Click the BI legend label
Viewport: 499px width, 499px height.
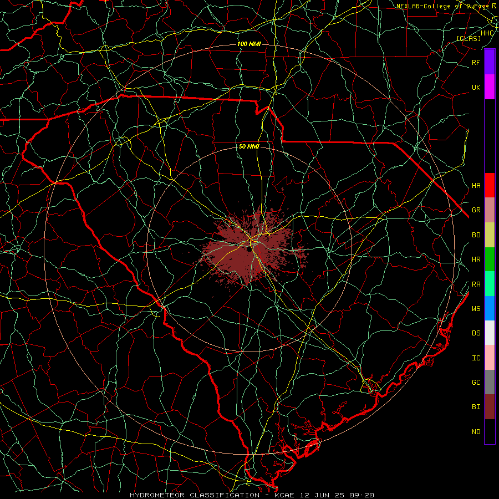pyautogui.click(x=476, y=407)
